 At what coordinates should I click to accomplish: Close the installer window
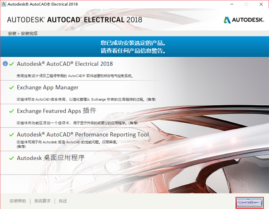pyautogui.click(x=261, y=4)
